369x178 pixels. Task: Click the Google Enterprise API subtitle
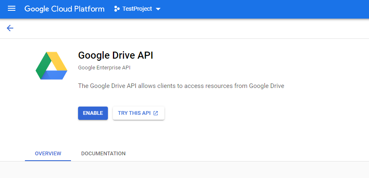coord(104,68)
